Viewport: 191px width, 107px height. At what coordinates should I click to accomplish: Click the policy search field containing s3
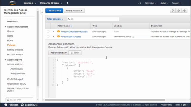point(93,19)
